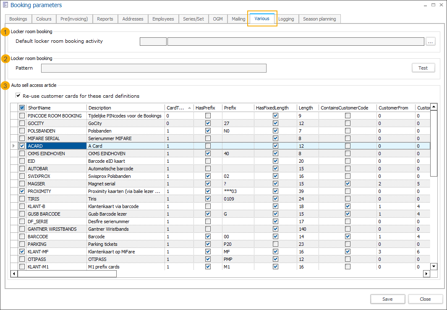Click prefix value '0109' in TIRIS row
The height and width of the screenshot is (310, 447).
pyautogui.click(x=238, y=199)
